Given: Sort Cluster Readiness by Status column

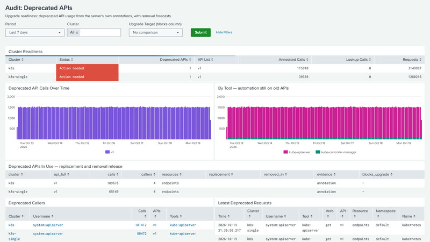Looking at the screenshot, I should click(66, 60).
